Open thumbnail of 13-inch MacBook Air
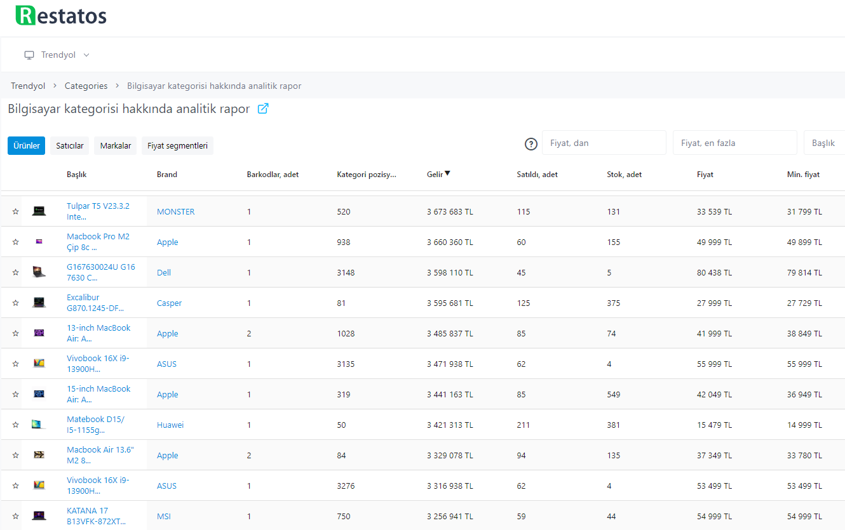 point(39,333)
